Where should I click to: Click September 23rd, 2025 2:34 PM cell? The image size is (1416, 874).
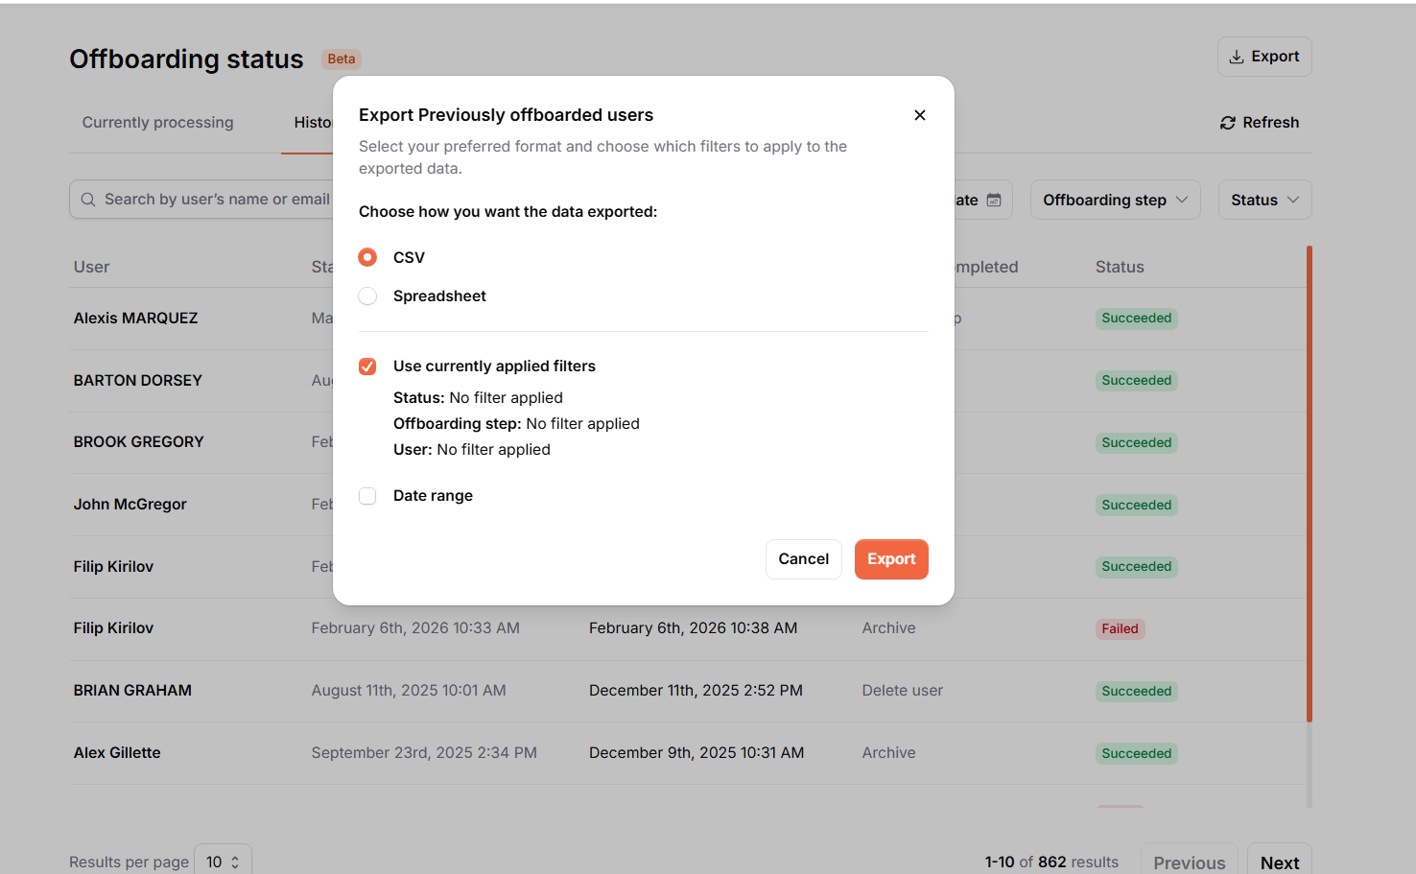(424, 753)
